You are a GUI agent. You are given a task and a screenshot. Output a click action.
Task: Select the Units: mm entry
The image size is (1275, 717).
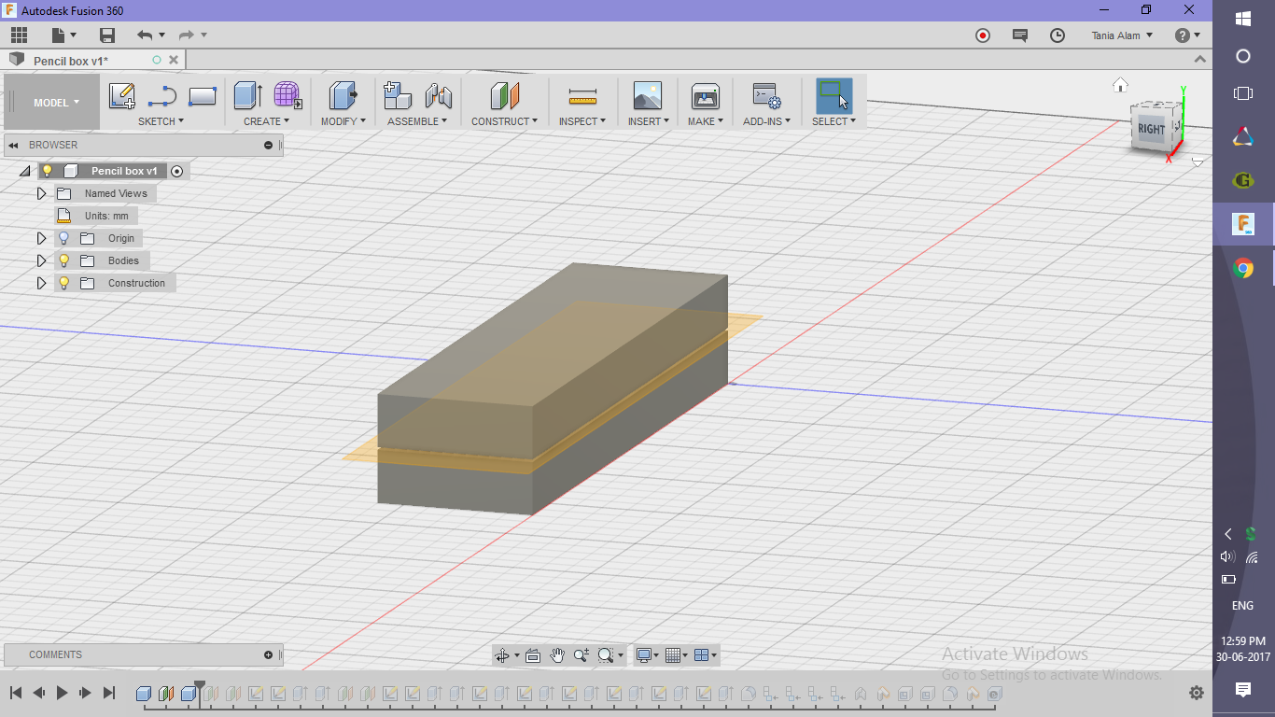click(x=105, y=216)
